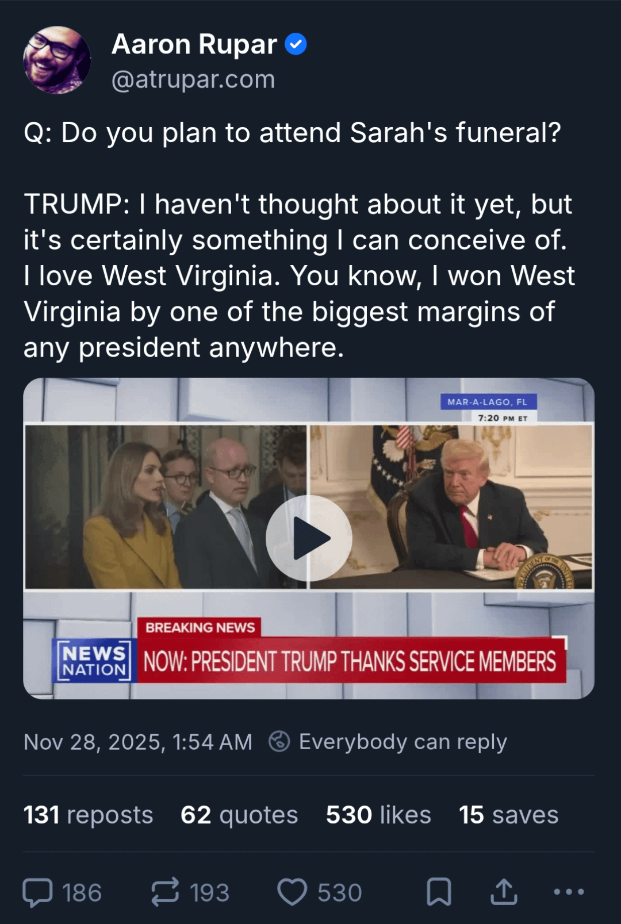Like the post with heart icon
Viewport: 621px width, 924px height.
[x=292, y=892]
